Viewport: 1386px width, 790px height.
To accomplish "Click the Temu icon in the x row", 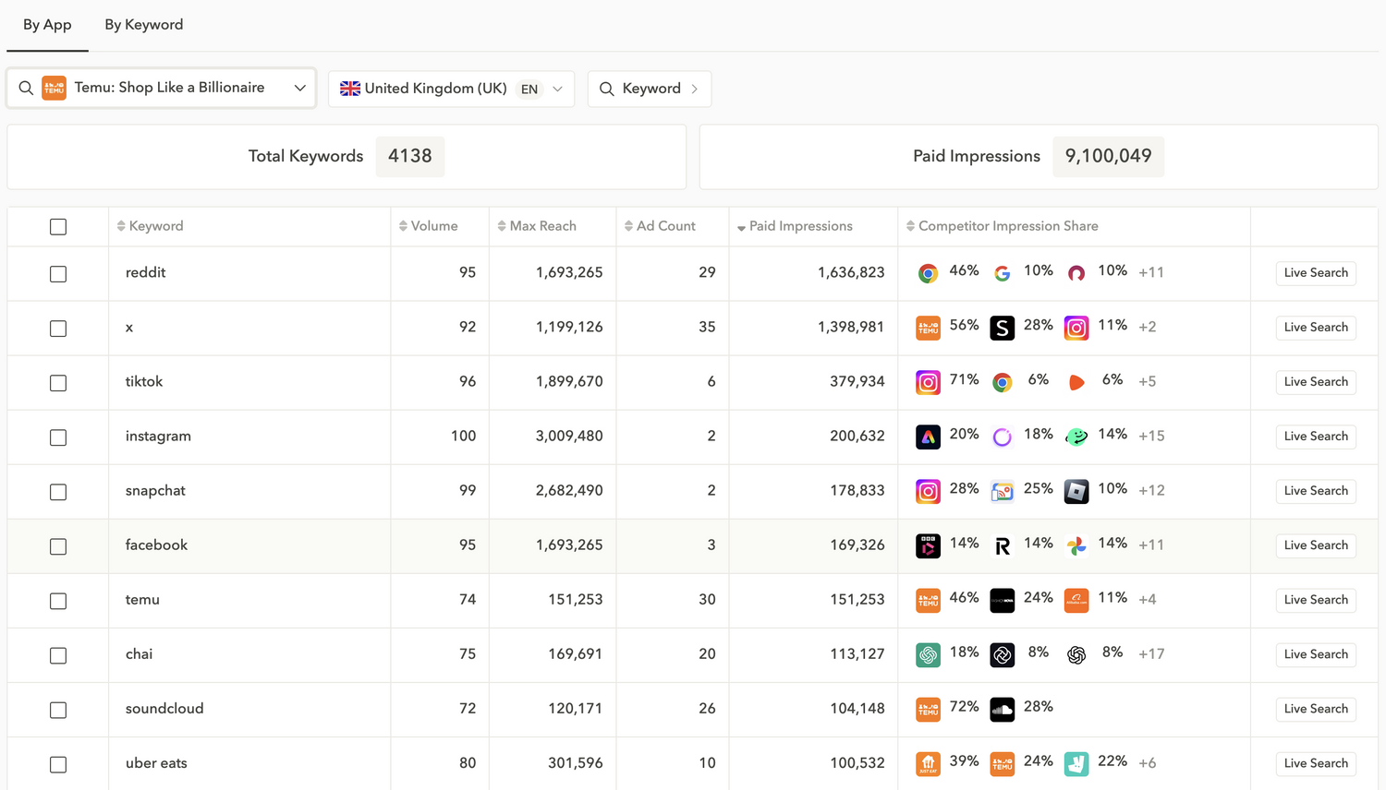I will click(928, 328).
